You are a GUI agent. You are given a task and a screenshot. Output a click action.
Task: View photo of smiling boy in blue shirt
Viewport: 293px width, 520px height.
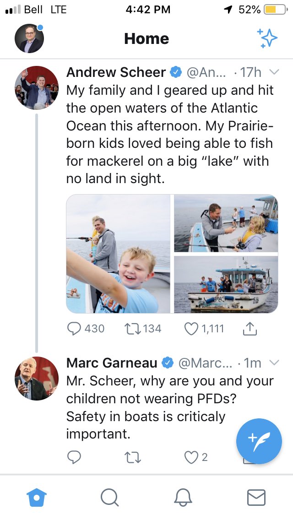click(118, 254)
